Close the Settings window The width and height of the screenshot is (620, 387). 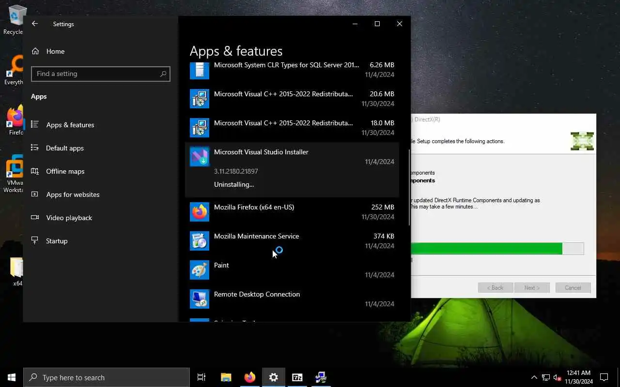400,24
